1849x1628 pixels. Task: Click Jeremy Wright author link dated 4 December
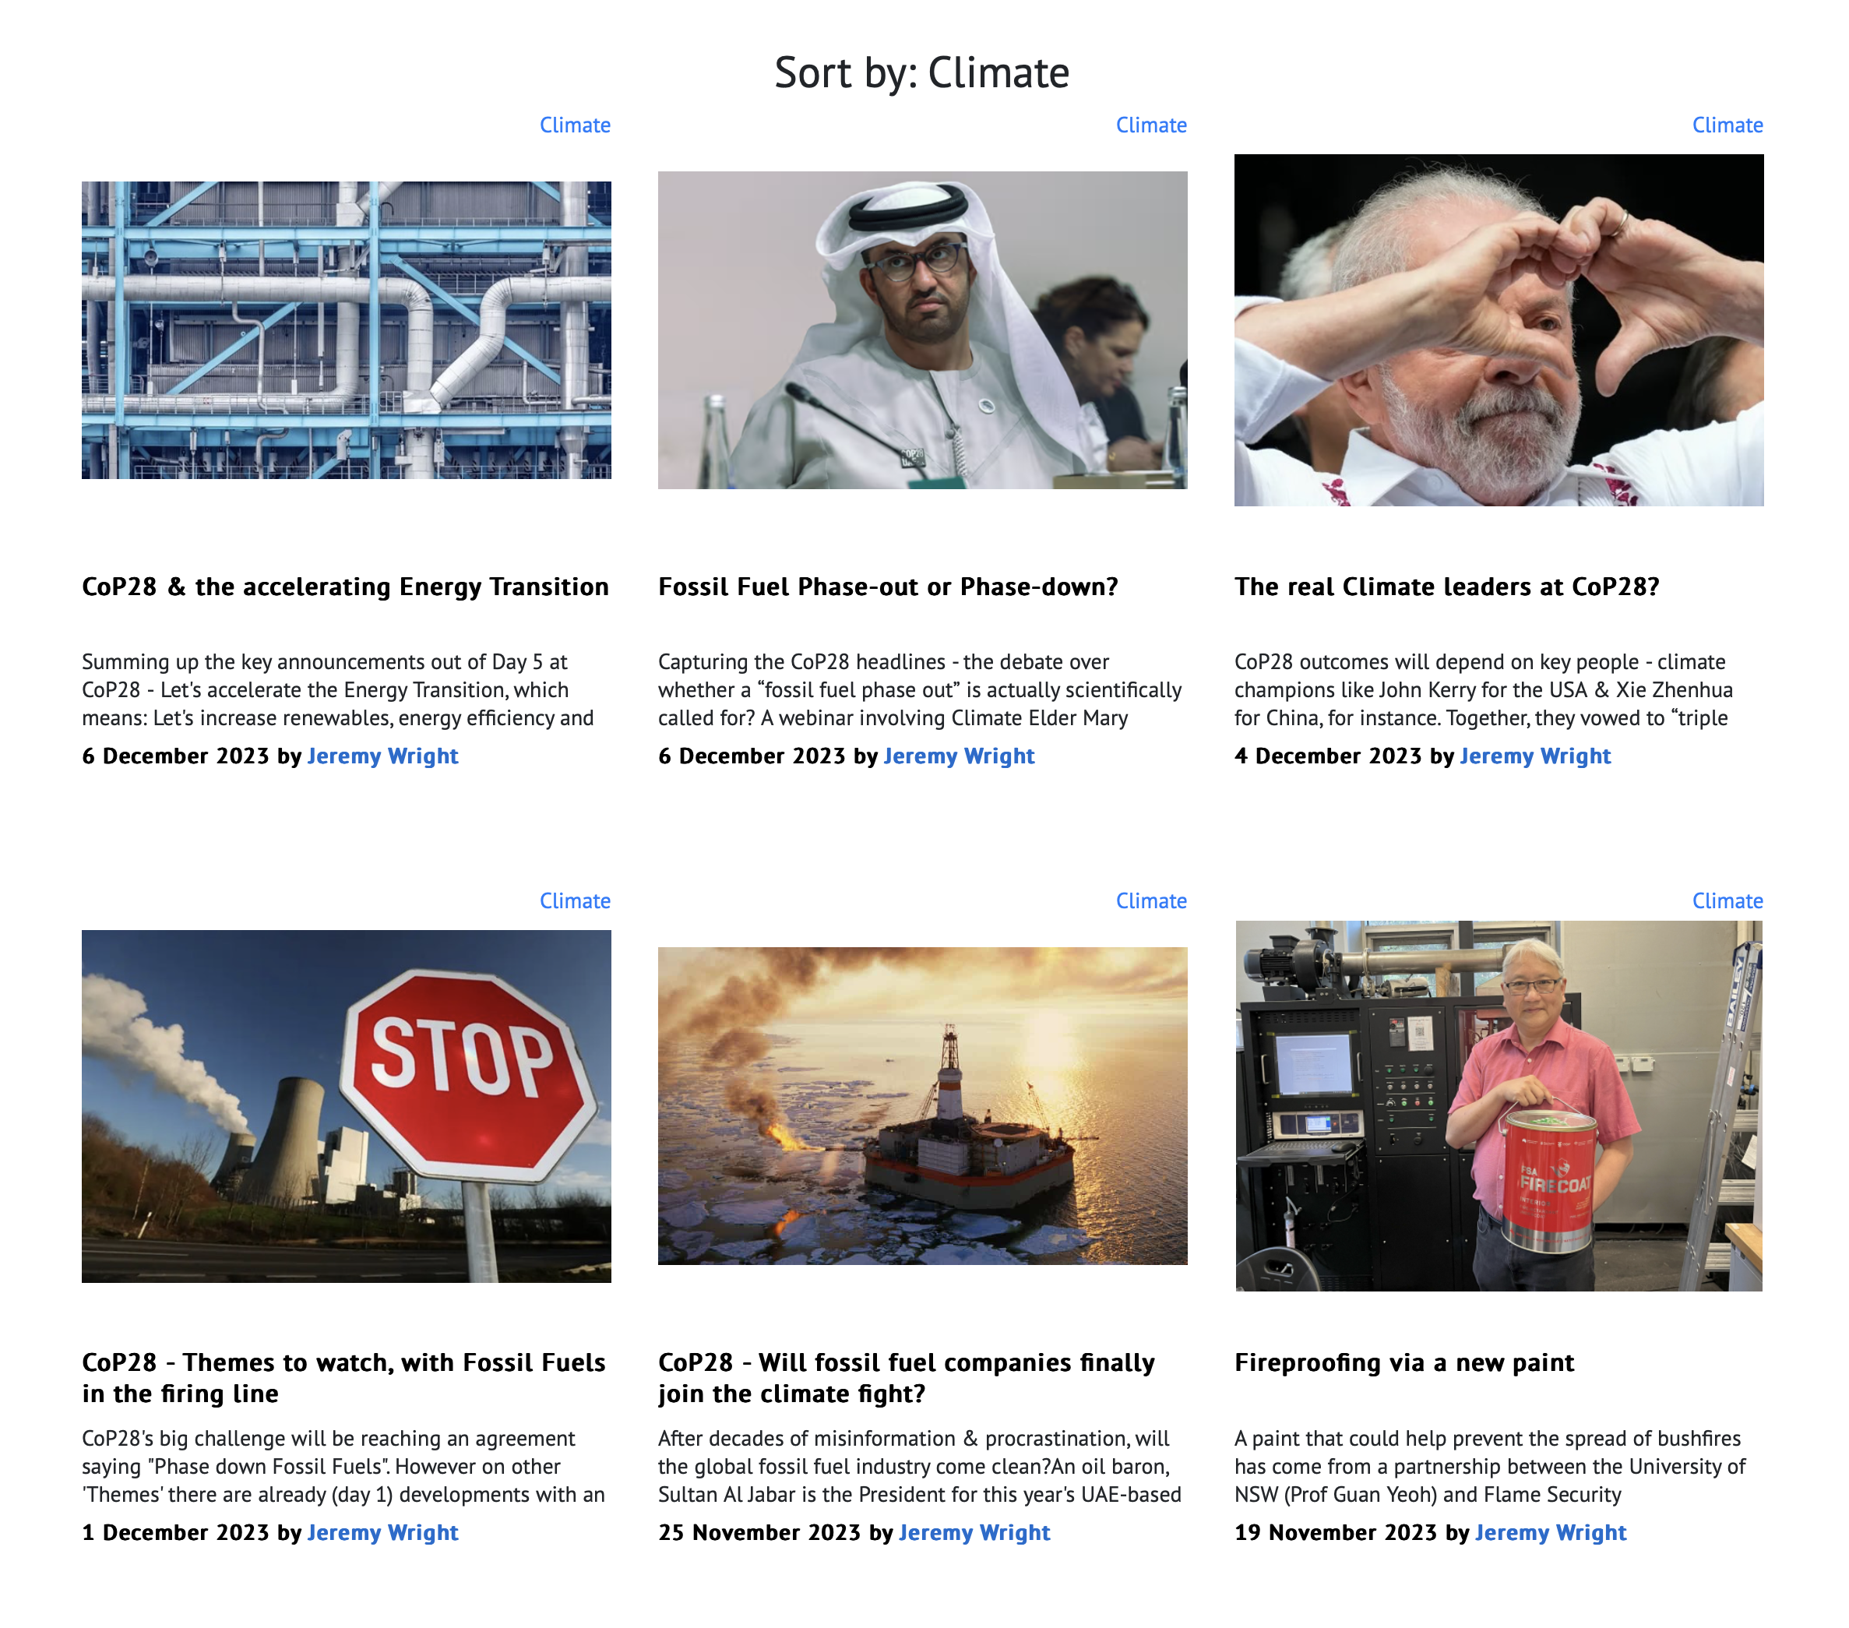pos(1535,756)
